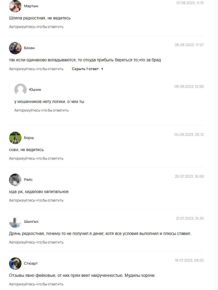Click the username Стюарт
The width and height of the screenshot is (218, 290).
(x=31, y=264)
